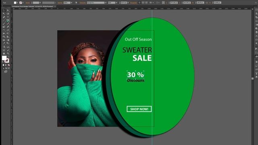
Task: Select the Column Graph tool
Action: coord(8,47)
